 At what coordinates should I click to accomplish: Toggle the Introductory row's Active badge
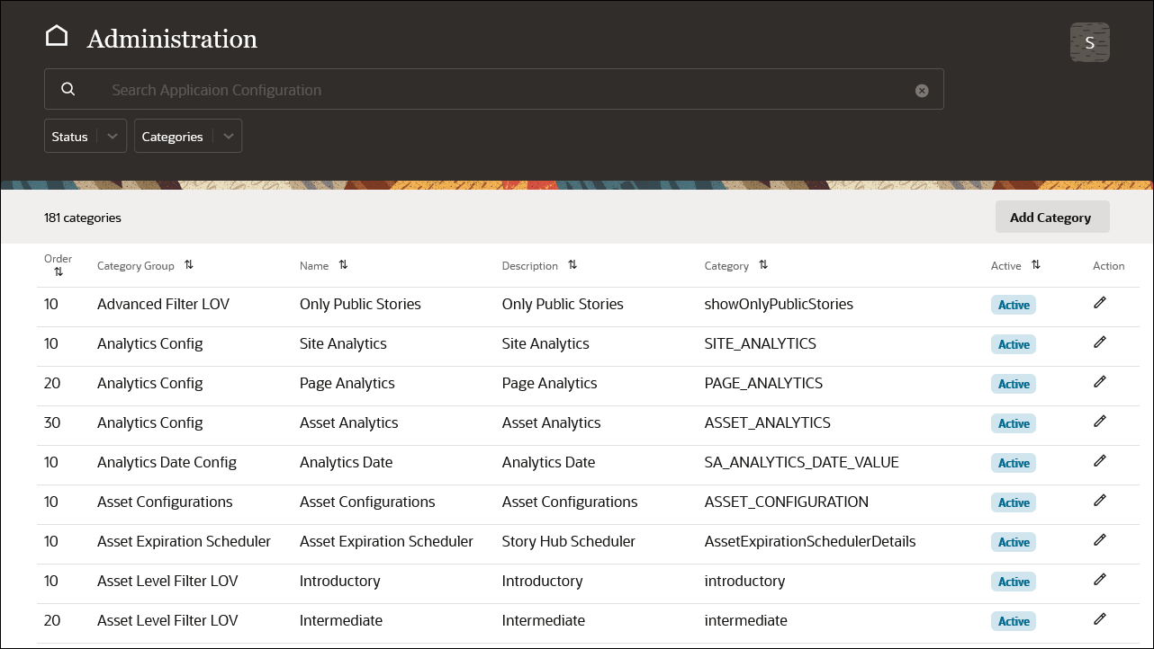pos(1013,581)
